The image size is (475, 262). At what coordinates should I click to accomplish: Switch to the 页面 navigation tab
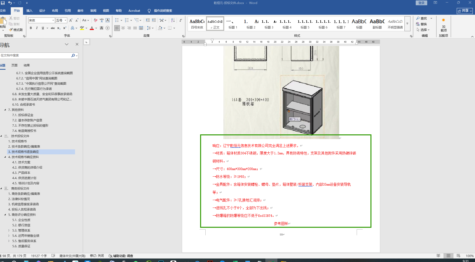click(x=15, y=65)
